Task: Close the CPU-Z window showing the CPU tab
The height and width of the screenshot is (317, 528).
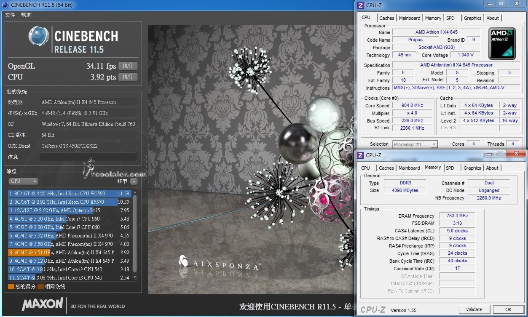Action: [x=517, y=4]
